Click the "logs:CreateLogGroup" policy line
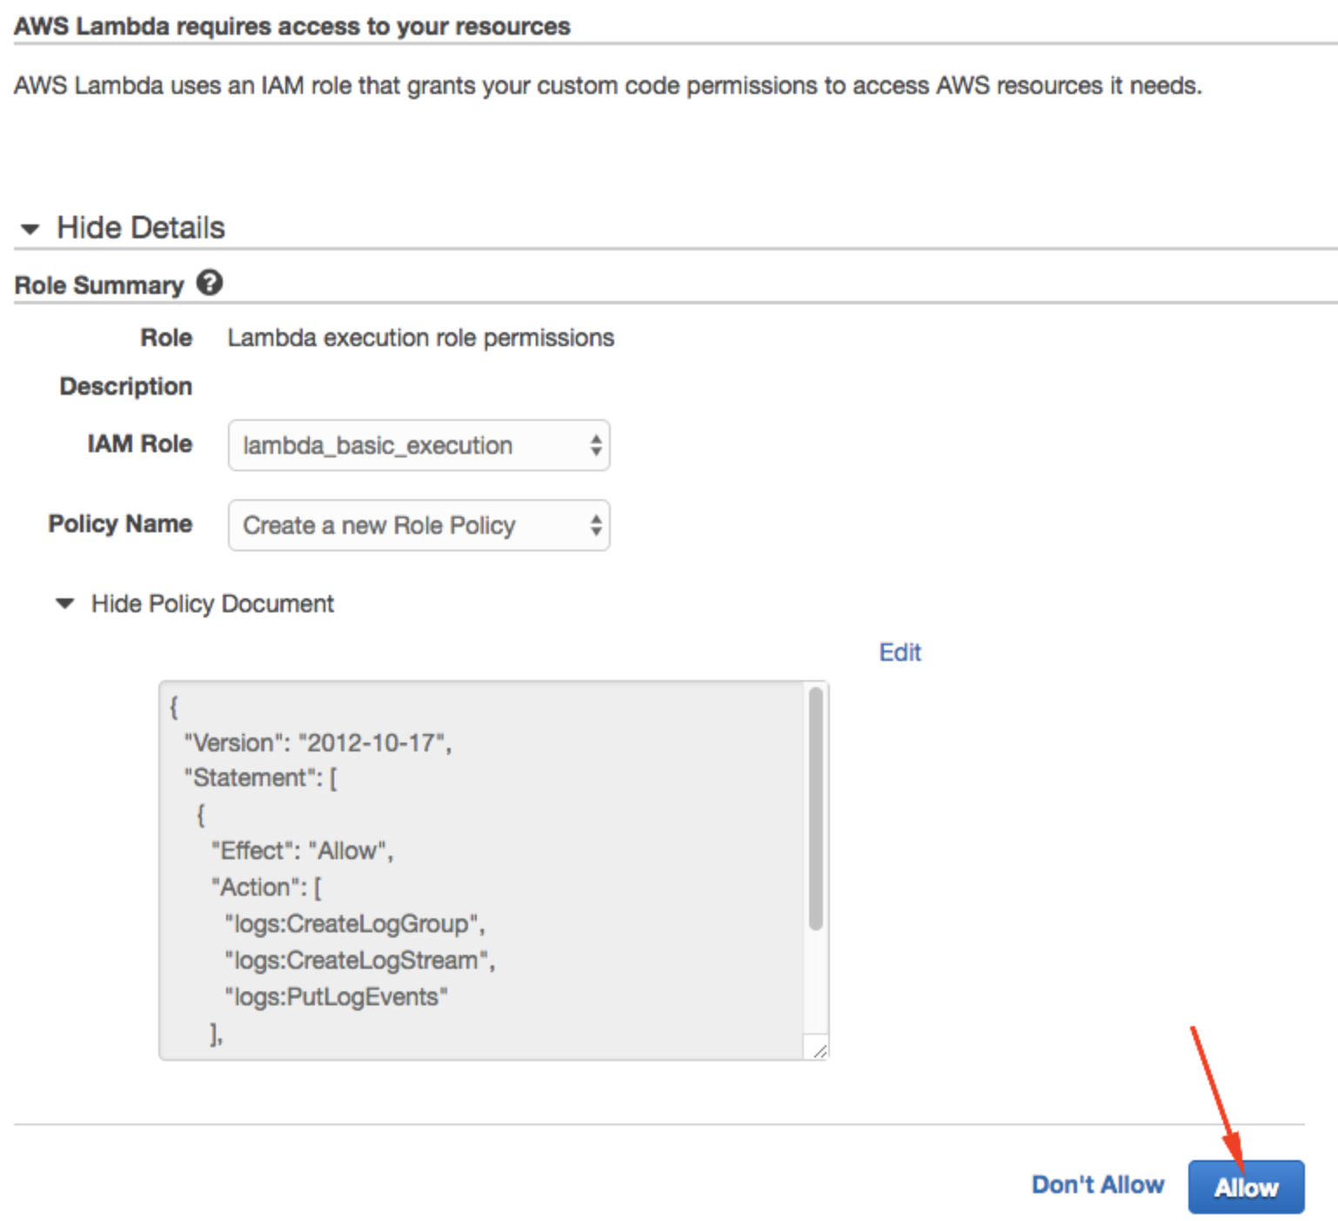Screen dimensions: 1338x1221 coord(354,924)
